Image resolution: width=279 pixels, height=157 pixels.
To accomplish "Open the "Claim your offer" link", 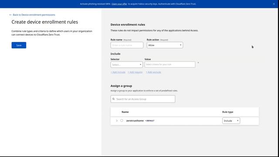I will 119,4.
